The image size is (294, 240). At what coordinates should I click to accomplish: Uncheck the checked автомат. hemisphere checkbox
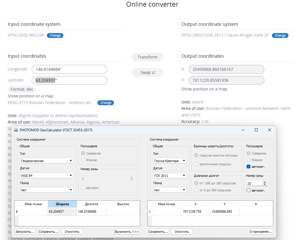pos(248,167)
